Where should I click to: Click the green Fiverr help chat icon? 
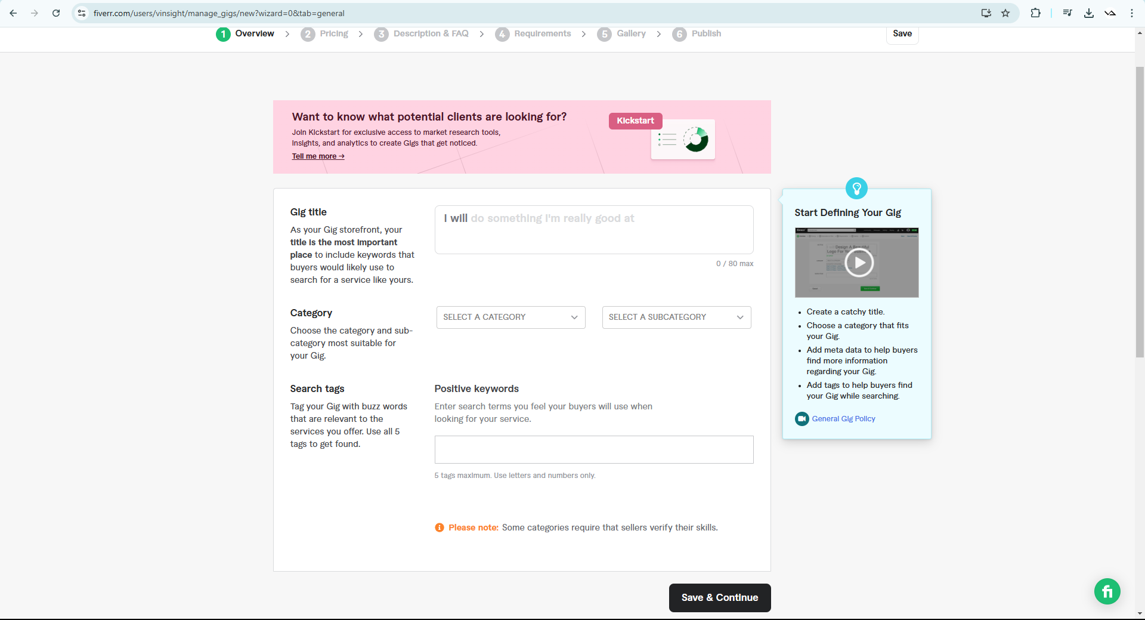pyautogui.click(x=1107, y=591)
